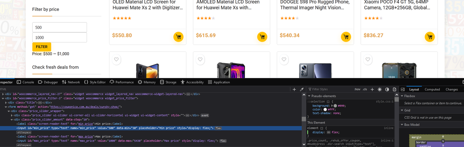This screenshot has width=464, height=147.
Task: Favorite the first second-row product with heart
Action: pos(116,60)
